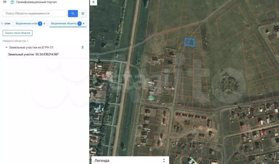Select the Выделенные объекты tab

pos(65,23)
